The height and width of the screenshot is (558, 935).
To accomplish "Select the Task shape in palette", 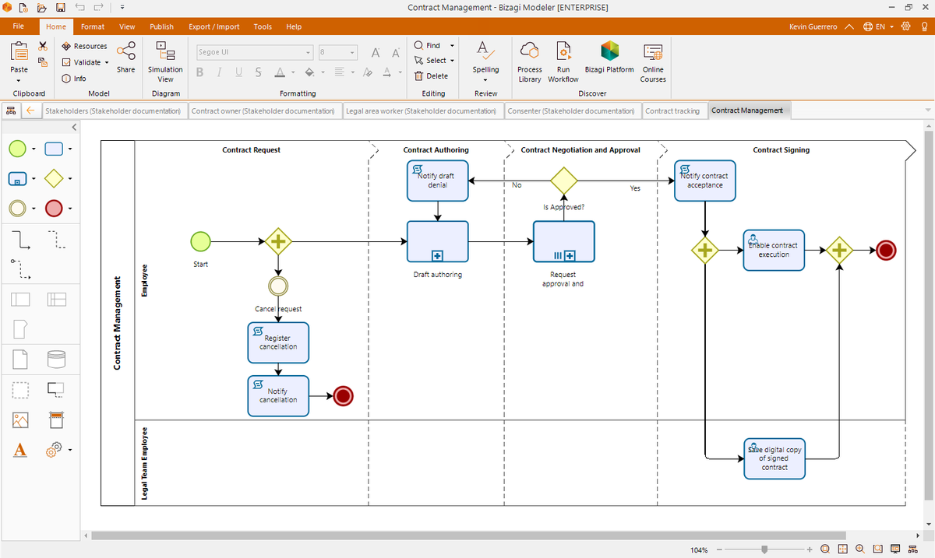I will [x=54, y=149].
